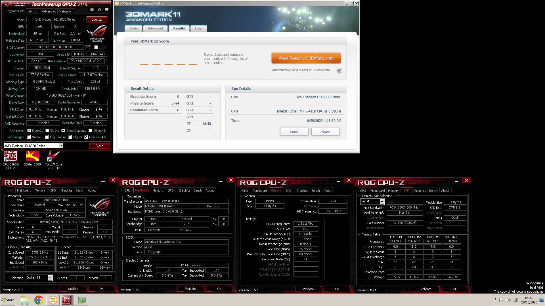
Task: Open the volume speaker tray icon
Action: [x=508, y=300]
